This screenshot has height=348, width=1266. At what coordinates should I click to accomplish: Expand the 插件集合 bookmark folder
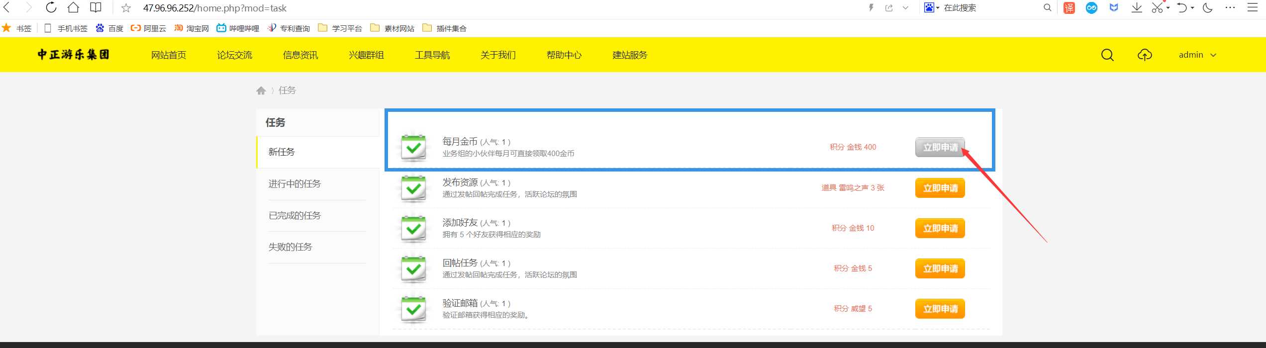445,28
